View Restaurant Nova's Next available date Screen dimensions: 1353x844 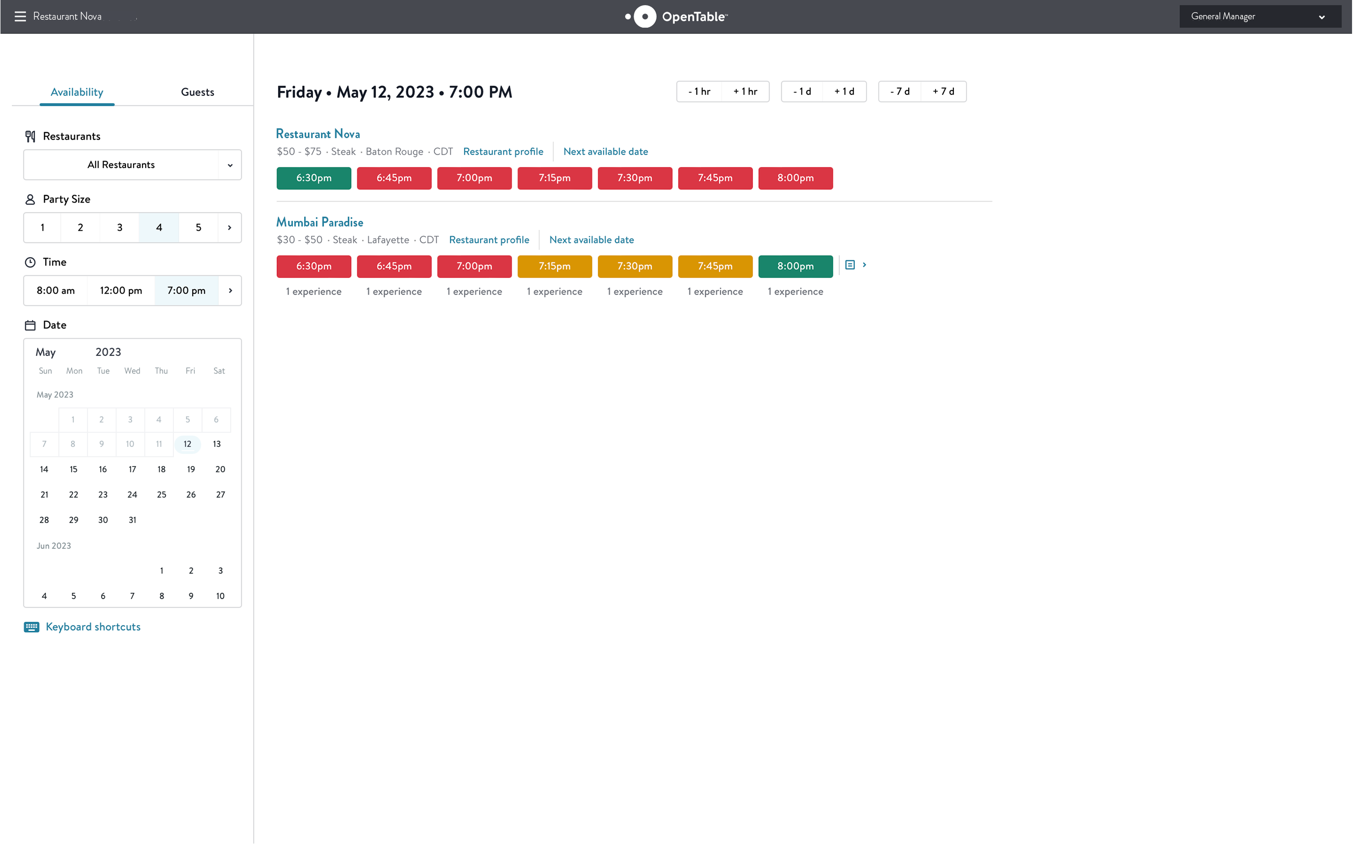pyautogui.click(x=606, y=152)
